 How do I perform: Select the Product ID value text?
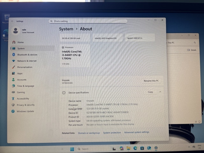coord(100,116)
